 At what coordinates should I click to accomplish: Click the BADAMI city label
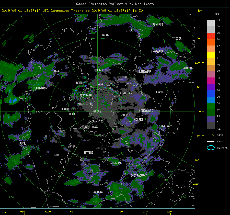click(101, 84)
